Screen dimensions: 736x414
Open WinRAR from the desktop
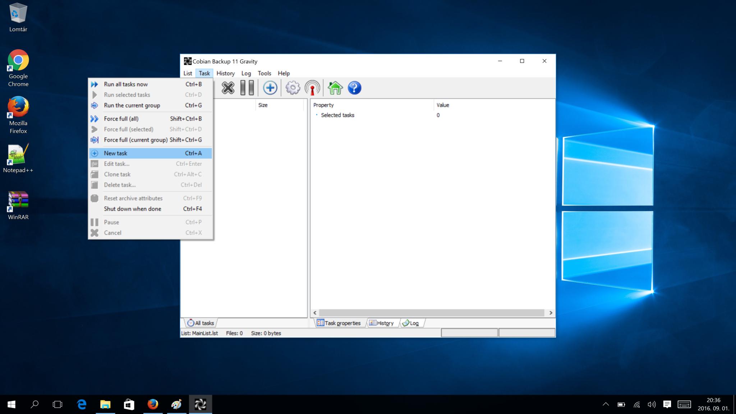18,199
